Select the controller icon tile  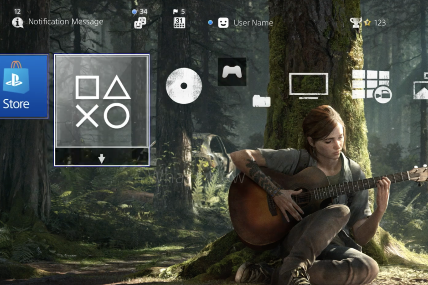[x=232, y=72]
